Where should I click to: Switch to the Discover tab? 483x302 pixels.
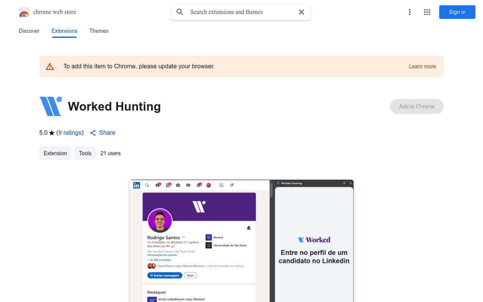point(29,31)
